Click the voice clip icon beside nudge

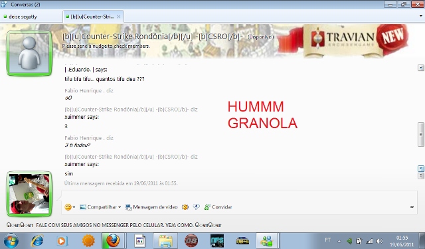tap(197, 207)
